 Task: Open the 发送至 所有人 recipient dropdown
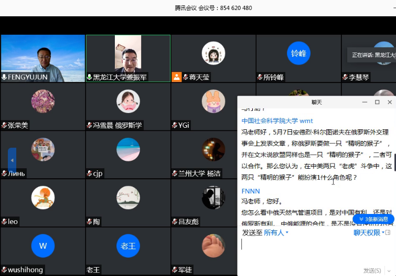(276, 232)
